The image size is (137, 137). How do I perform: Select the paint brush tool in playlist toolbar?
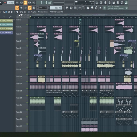[x=6, y=12]
